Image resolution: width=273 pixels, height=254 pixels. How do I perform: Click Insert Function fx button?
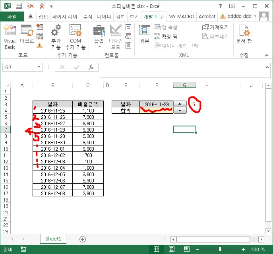coord(91,67)
